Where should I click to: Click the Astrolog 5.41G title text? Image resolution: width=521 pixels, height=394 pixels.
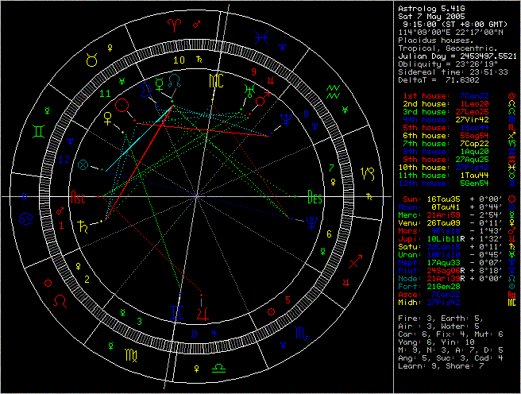point(429,6)
